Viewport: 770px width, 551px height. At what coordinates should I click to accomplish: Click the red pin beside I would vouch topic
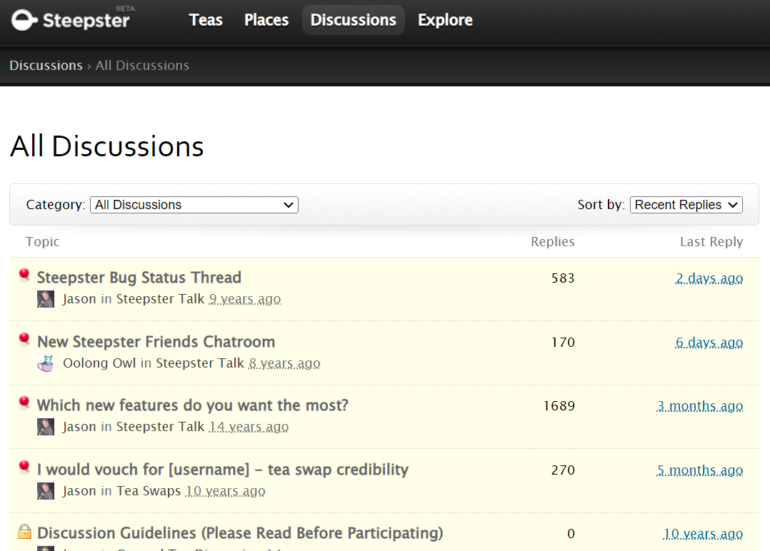click(24, 467)
